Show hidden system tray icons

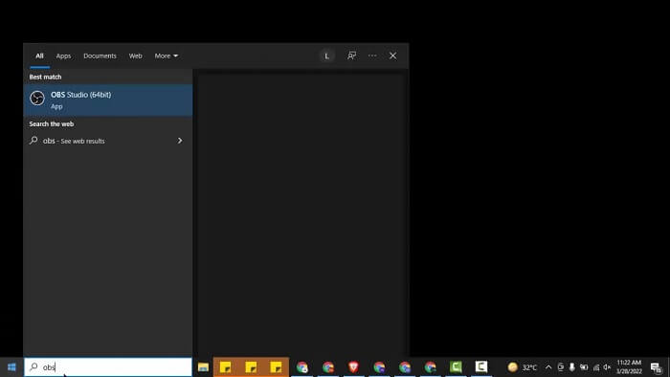pos(548,367)
